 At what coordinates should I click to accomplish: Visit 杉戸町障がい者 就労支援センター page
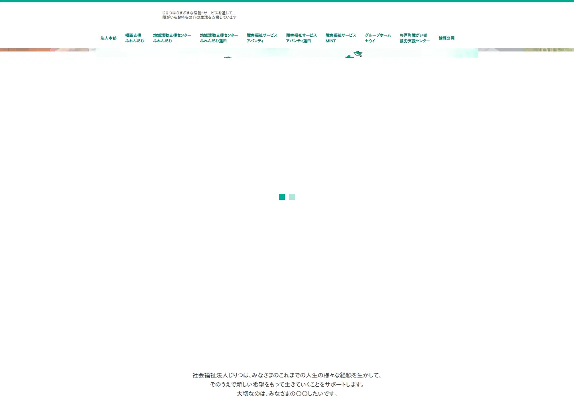click(415, 38)
